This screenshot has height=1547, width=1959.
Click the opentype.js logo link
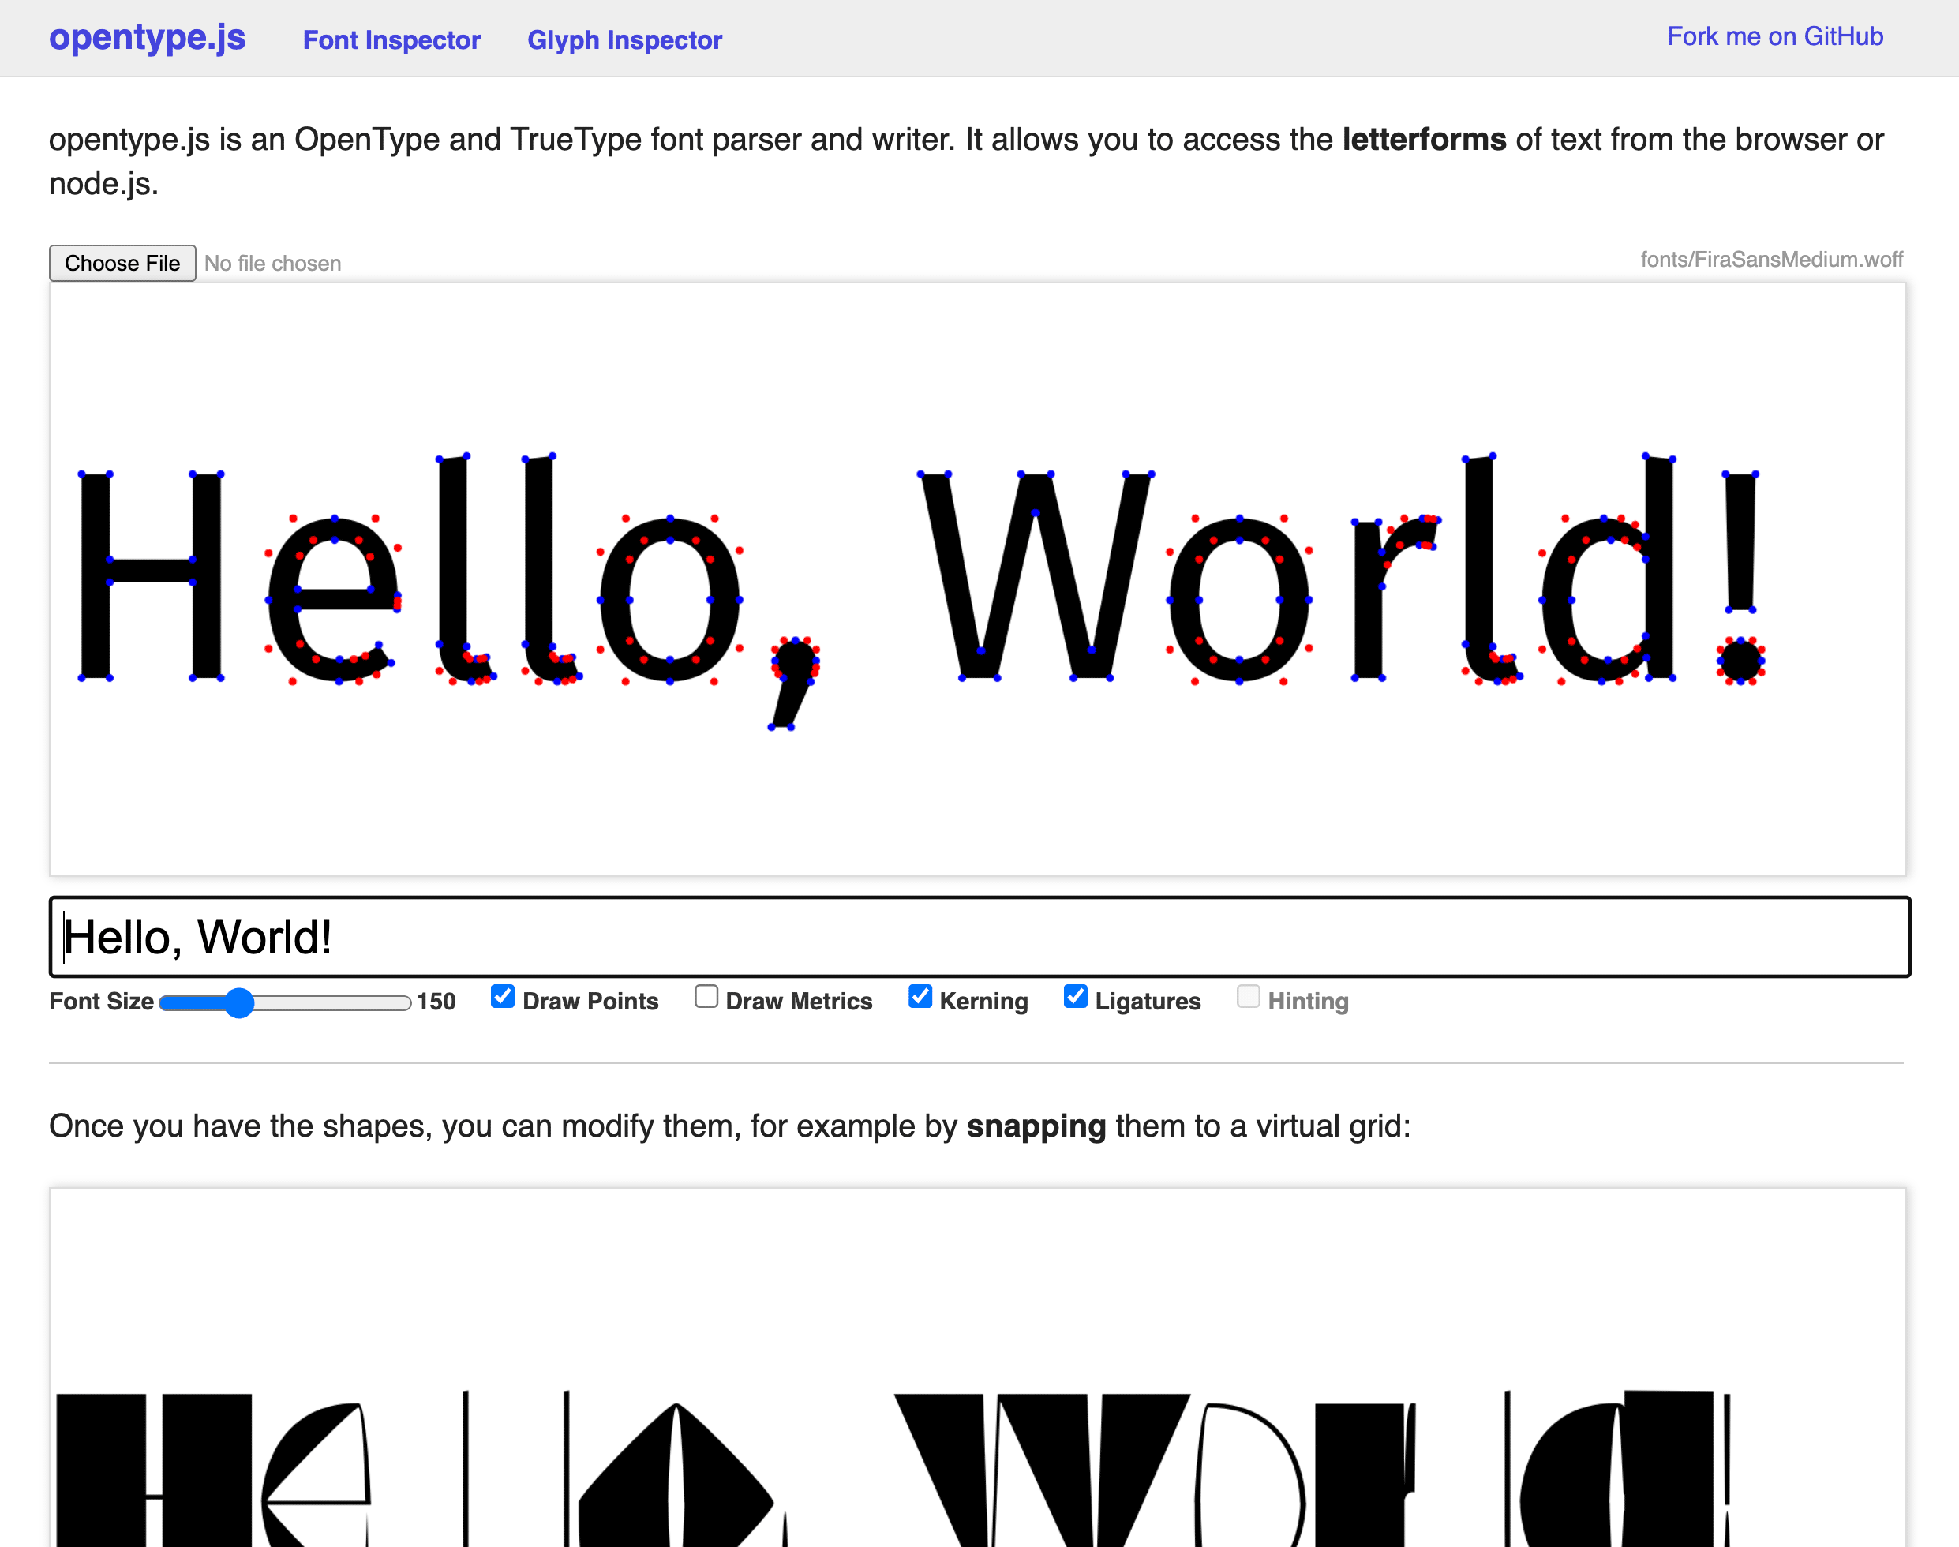147,38
